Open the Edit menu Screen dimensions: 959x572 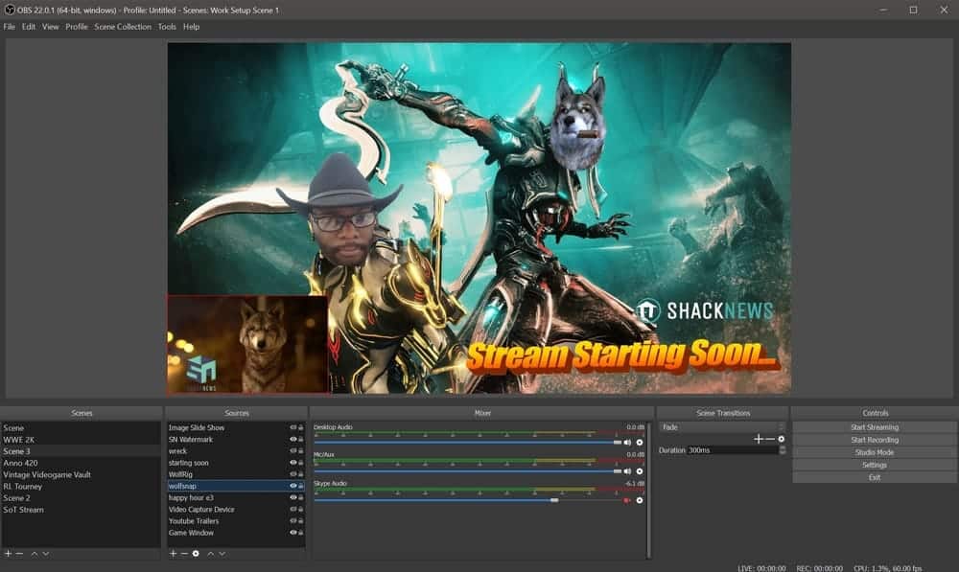(x=29, y=27)
